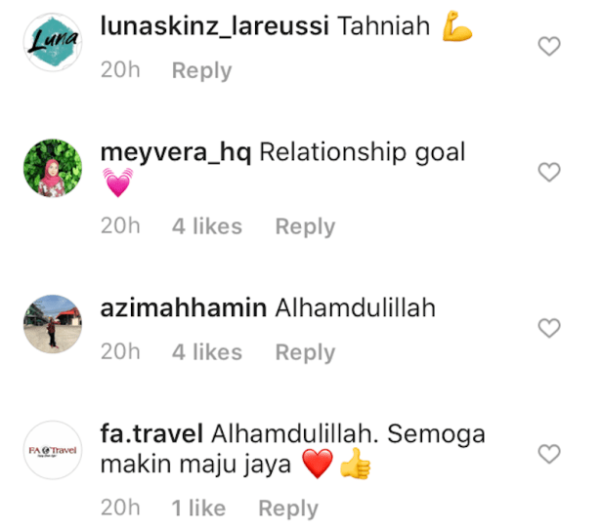Open lunaskinz_lareussi's Luna profile picture
The height and width of the screenshot is (529, 602).
coord(53,42)
